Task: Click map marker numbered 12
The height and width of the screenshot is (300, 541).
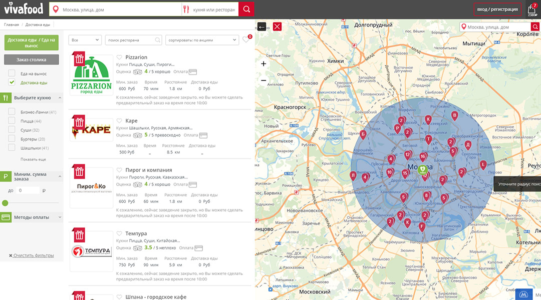Action: pos(407,154)
